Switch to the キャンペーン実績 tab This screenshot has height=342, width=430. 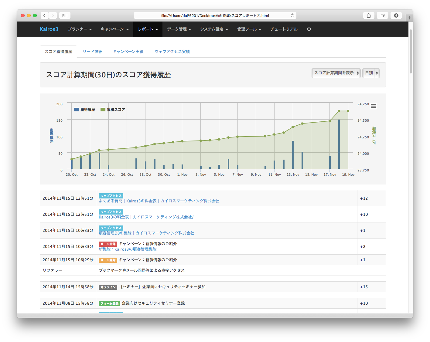coord(128,52)
